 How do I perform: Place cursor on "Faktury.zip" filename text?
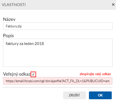14,26
